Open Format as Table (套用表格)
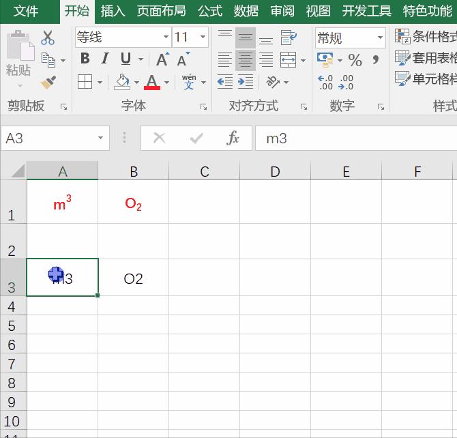The height and width of the screenshot is (438, 457). click(426, 58)
